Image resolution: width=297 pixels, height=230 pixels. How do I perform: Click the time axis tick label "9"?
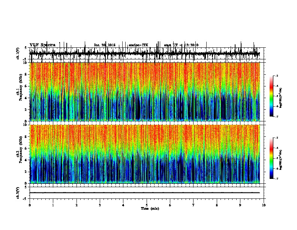240,205
